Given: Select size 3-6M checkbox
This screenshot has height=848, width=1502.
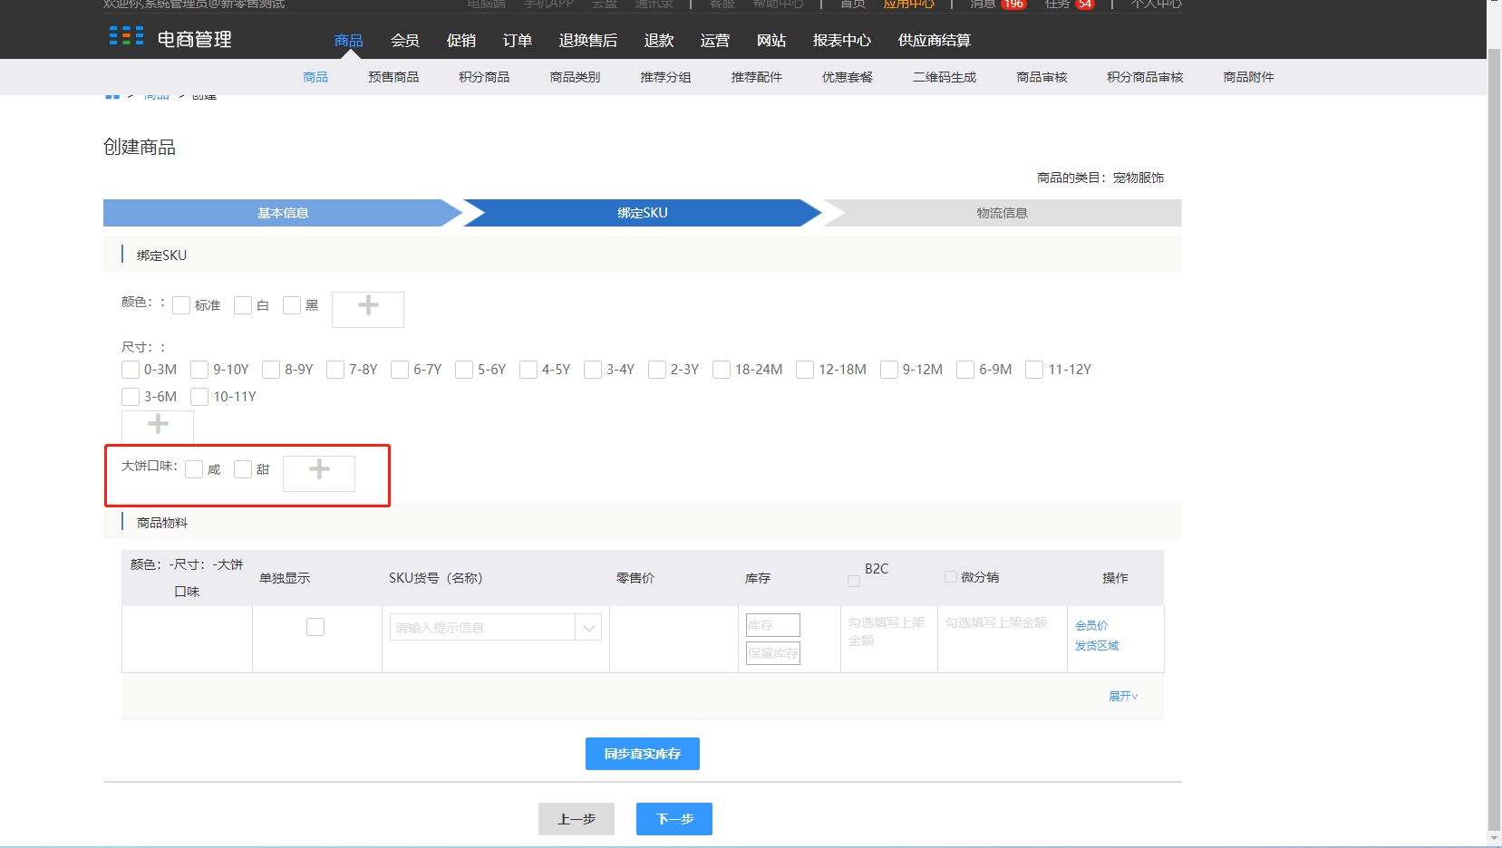Looking at the screenshot, I should coord(131,397).
